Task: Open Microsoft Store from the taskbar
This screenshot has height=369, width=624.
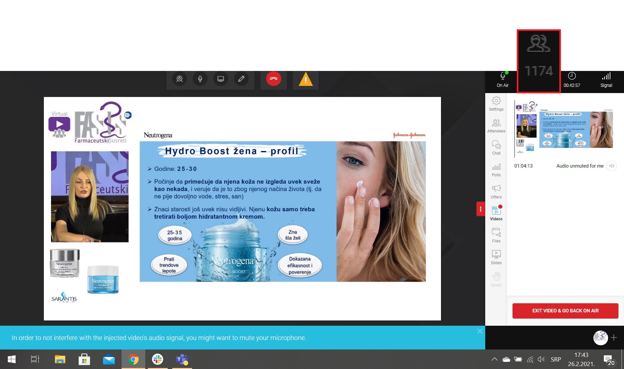Action: coord(84,359)
